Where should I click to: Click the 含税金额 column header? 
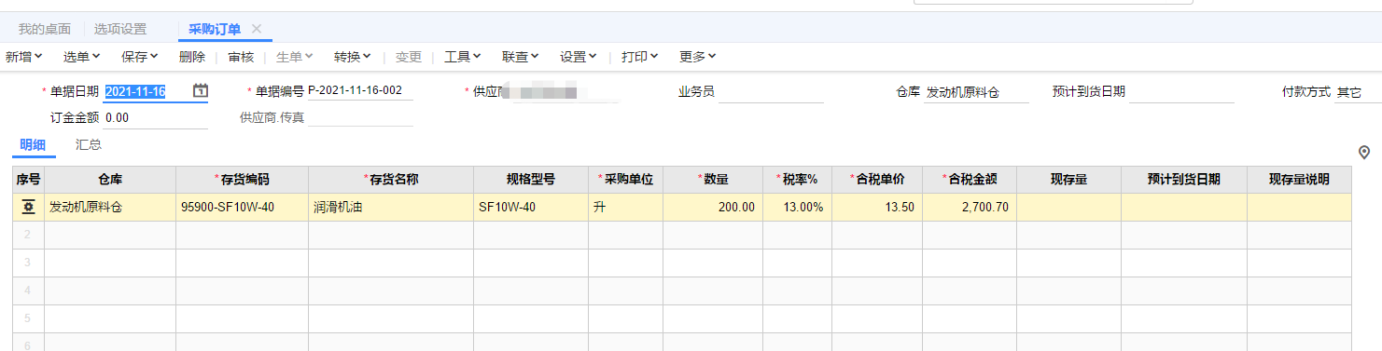[970, 180]
